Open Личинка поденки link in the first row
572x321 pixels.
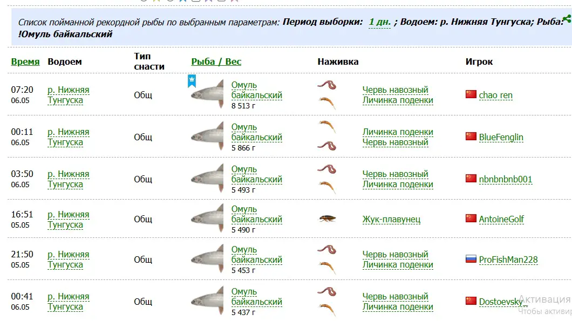[x=398, y=100]
